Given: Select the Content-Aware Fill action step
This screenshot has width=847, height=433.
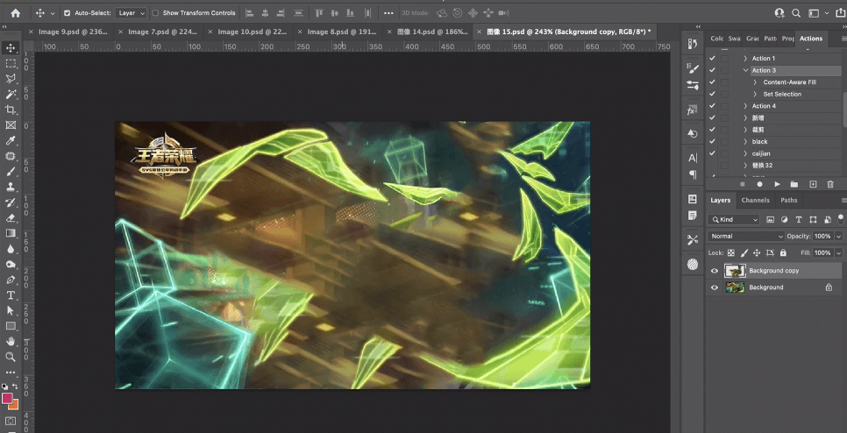Looking at the screenshot, I should pyautogui.click(x=789, y=82).
